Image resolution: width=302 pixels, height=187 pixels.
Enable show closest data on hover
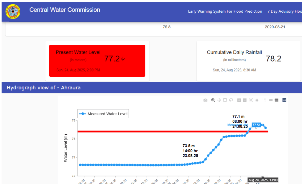coord(270,100)
